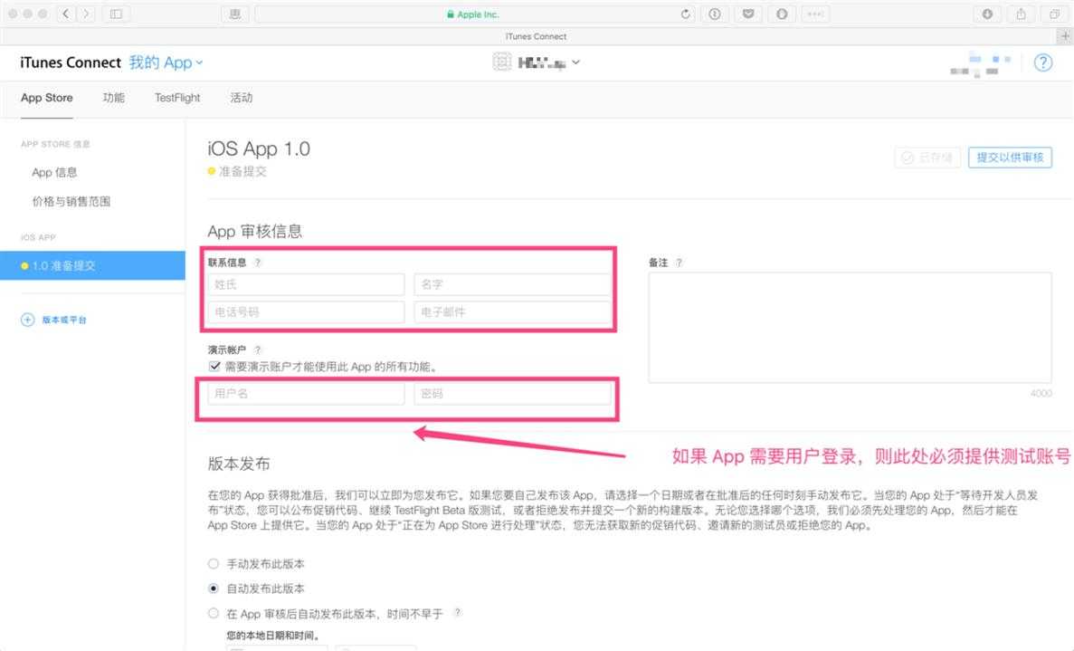Open the downloads icon in toolbar
Viewport: 1074px width, 651px height.
click(987, 14)
